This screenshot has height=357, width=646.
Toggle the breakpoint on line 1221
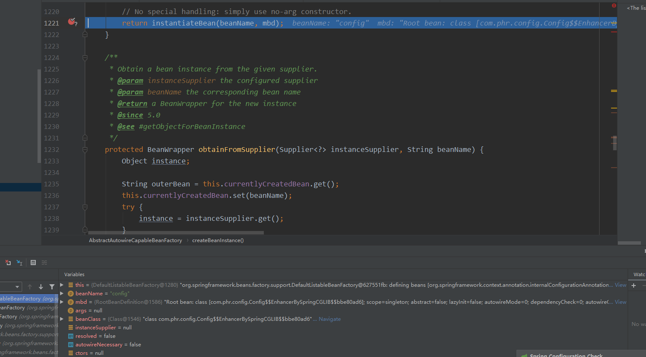(72, 22)
